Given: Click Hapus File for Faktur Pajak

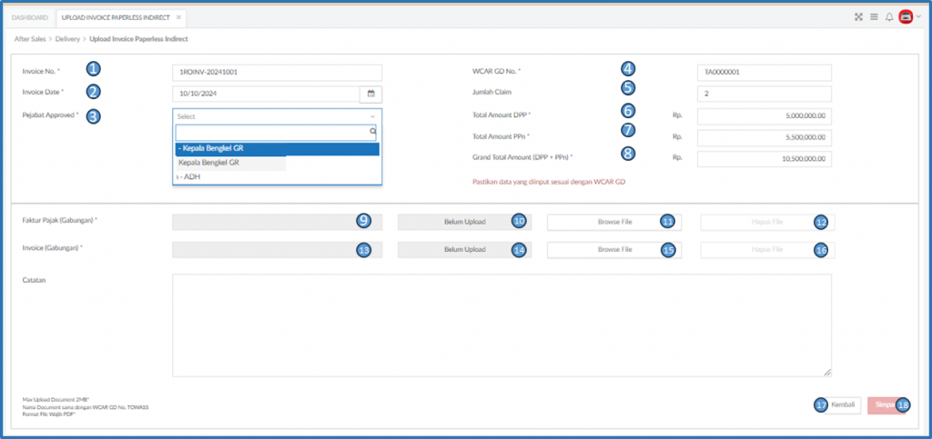Looking at the screenshot, I should 767,222.
